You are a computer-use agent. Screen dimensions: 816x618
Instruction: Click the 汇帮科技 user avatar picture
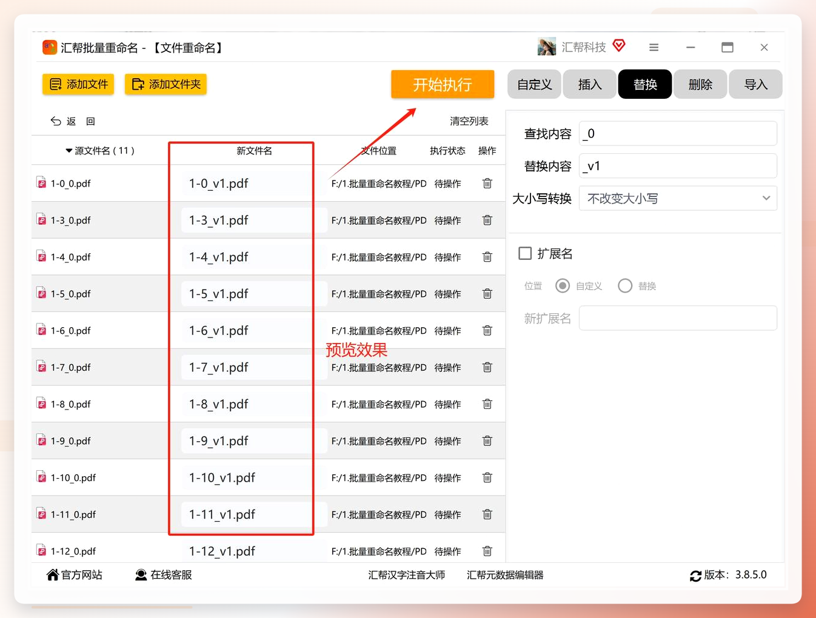tap(547, 47)
